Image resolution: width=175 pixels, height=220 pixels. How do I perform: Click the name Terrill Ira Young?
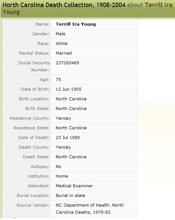pyautogui.click(x=76, y=24)
